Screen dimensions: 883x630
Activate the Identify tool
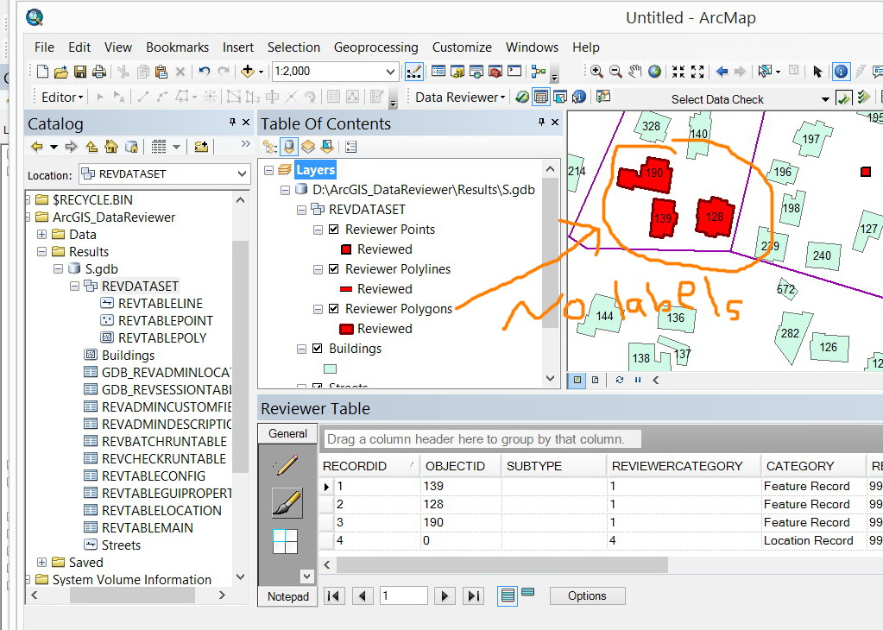click(x=841, y=72)
